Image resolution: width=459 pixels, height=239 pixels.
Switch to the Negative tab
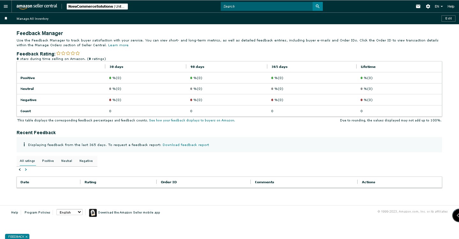pos(86,161)
